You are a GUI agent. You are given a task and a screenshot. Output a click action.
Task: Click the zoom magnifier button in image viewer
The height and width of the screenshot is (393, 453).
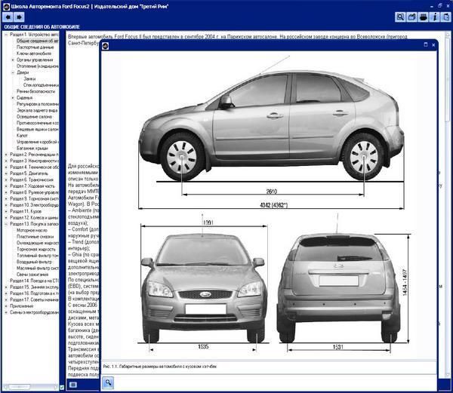point(108,382)
